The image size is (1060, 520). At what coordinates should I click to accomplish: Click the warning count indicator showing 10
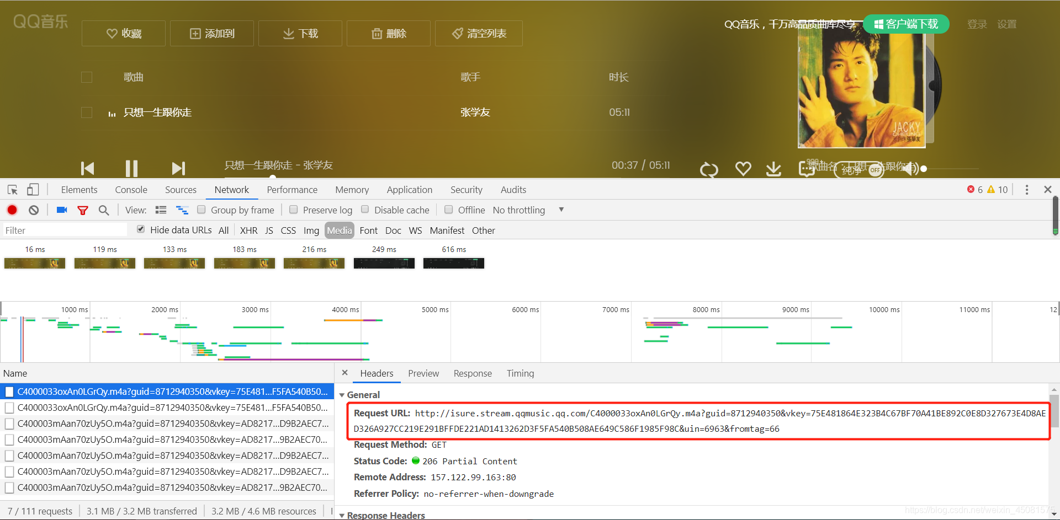pos(998,190)
